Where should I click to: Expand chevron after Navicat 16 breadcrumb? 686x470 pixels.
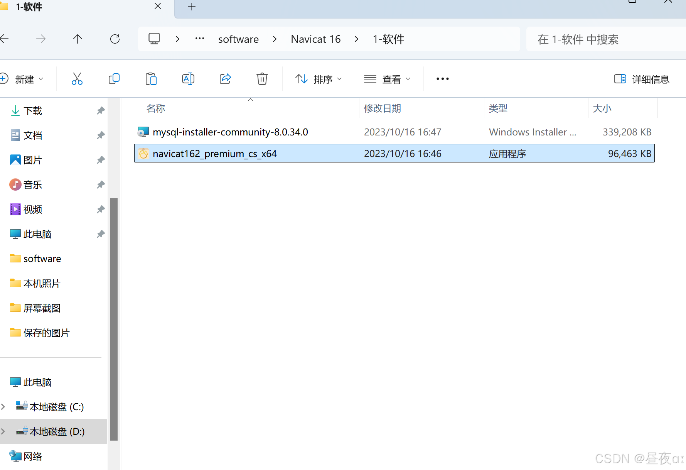(x=356, y=39)
